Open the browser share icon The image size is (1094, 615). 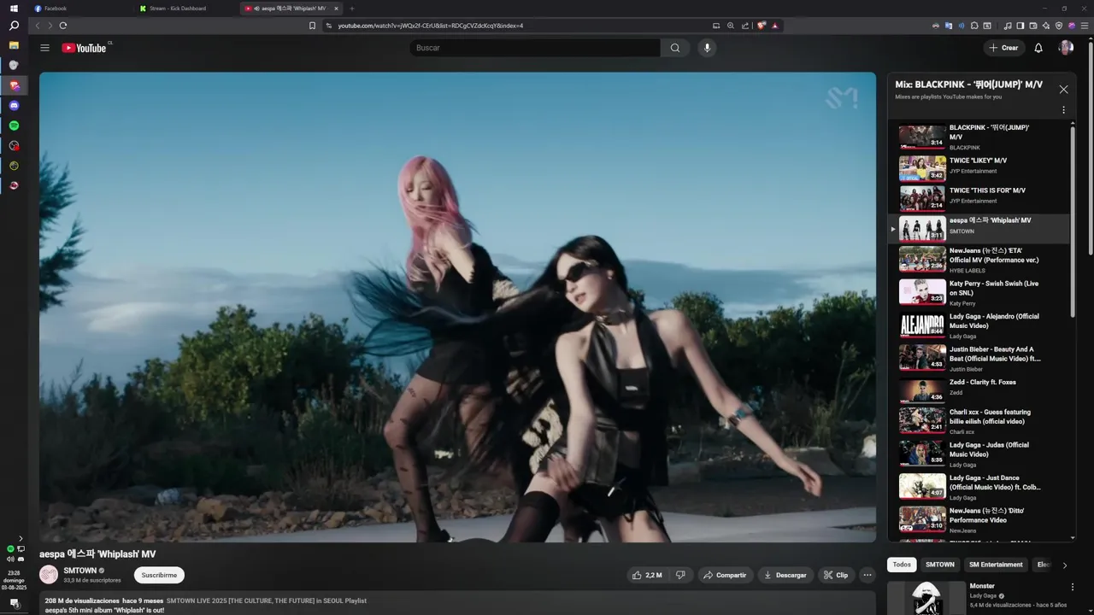click(x=744, y=26)
